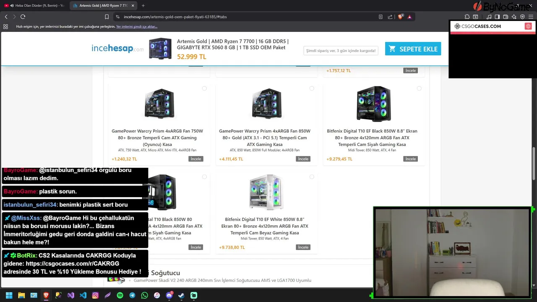Open WhatsApp from the taskbar
537x302 pixels.
[145, 295]
